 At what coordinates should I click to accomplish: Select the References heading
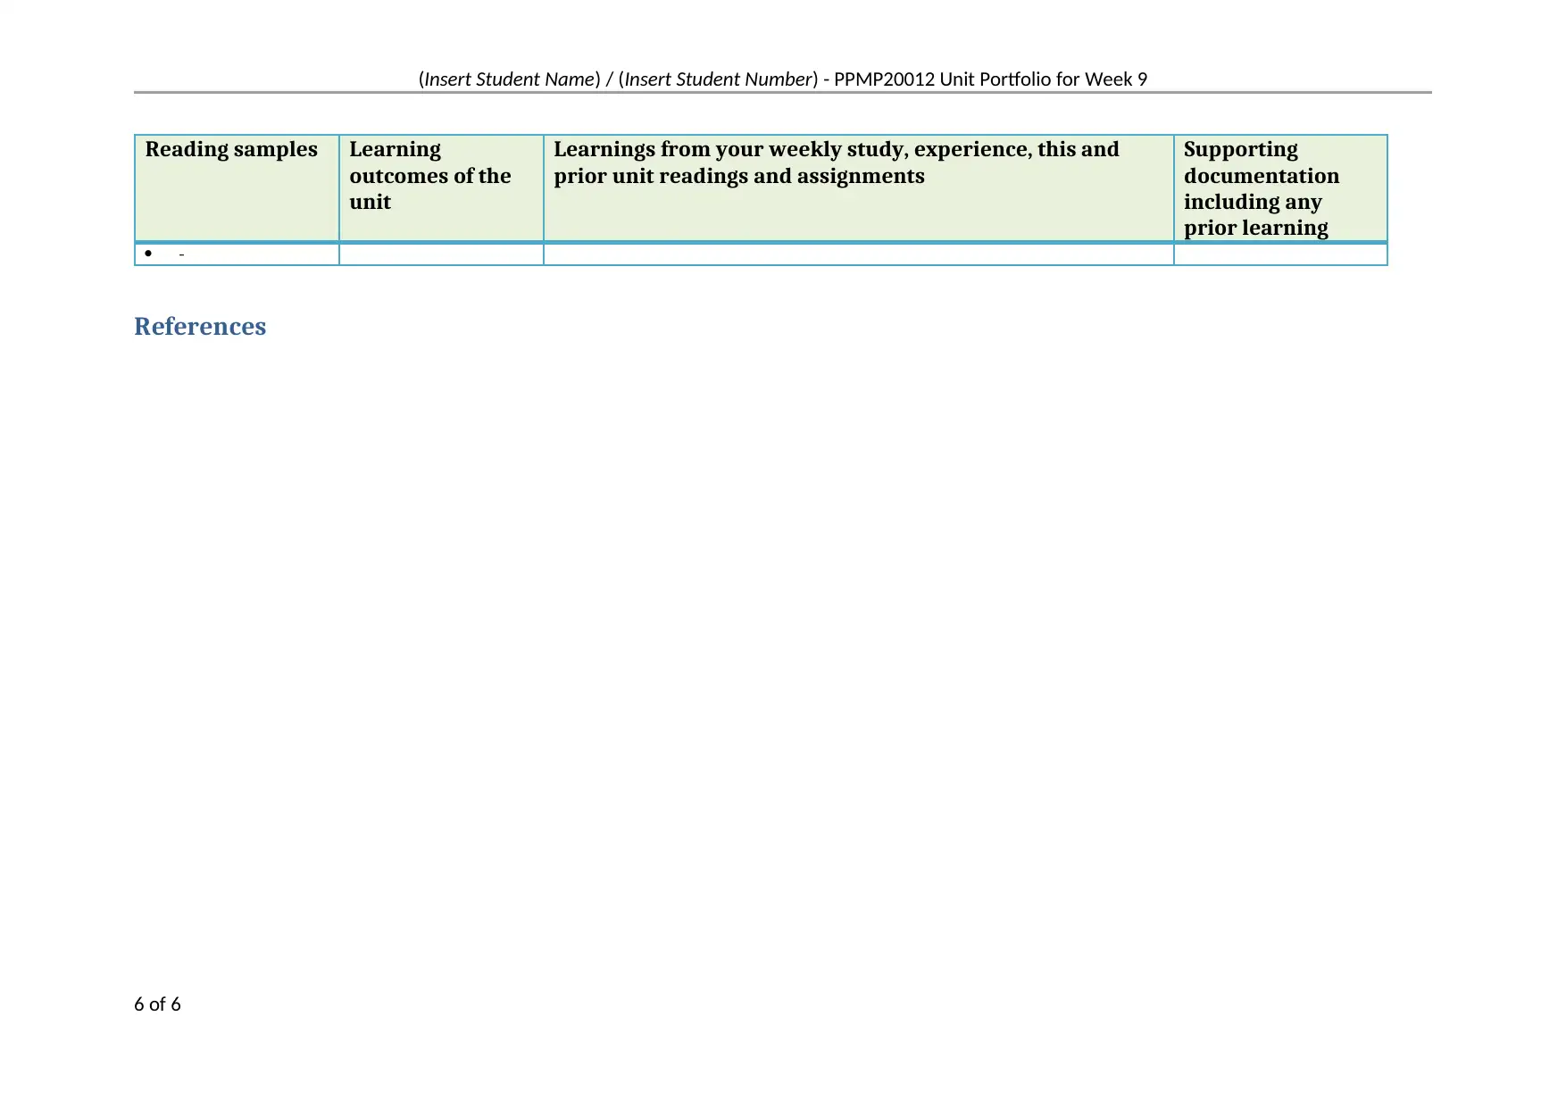(x=200, y=327)
